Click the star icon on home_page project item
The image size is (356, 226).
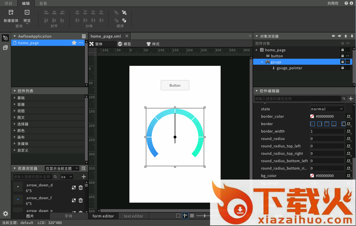74,43
